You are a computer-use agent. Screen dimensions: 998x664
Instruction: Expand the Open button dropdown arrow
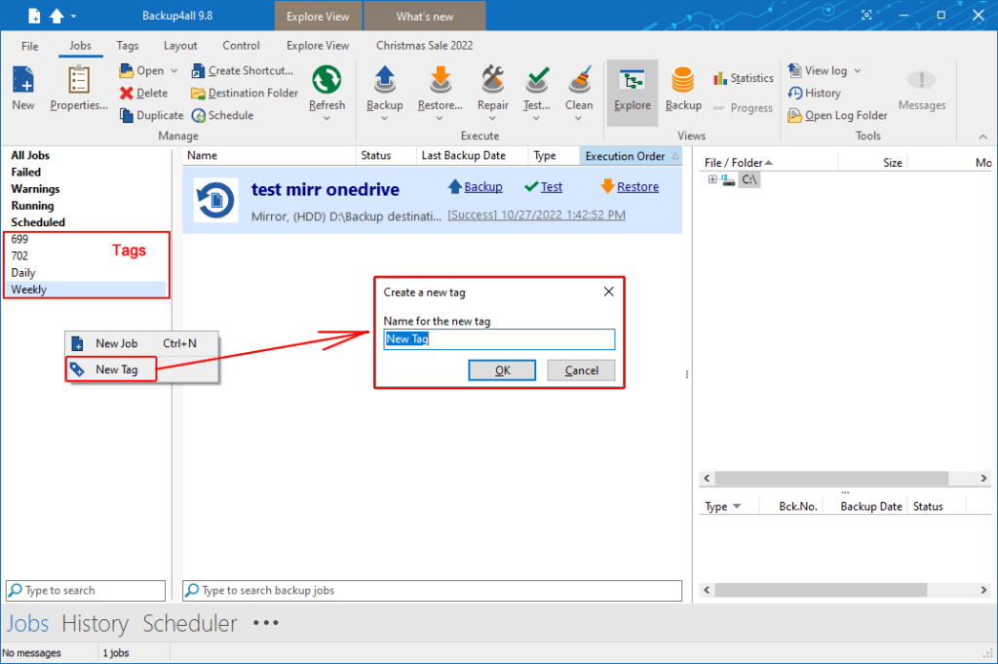click(x=173, y=70)
